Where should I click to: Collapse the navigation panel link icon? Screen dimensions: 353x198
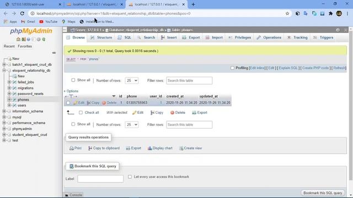click(x=54, y=53)
